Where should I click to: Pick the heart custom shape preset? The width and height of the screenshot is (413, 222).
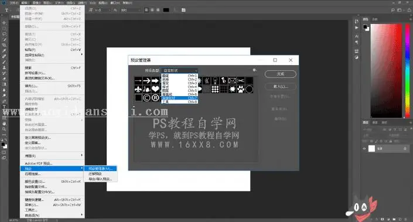click(x=155, y=89)
